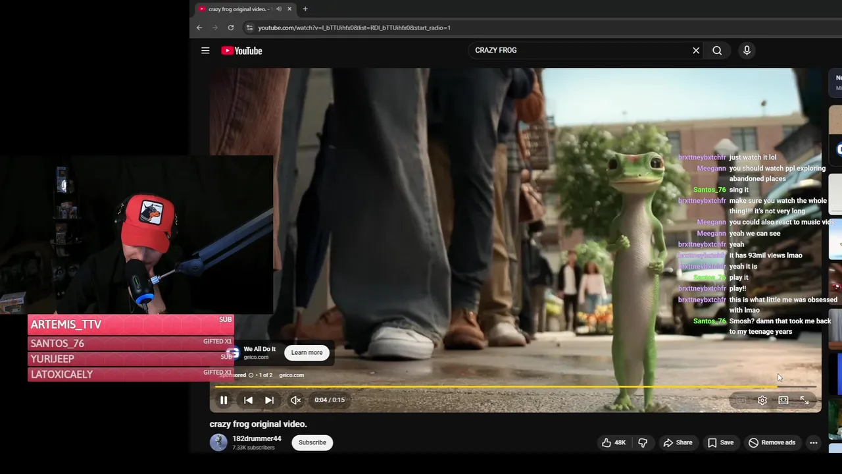
Task: Open the YouTube hamburger guide menu
Action: 205,51
